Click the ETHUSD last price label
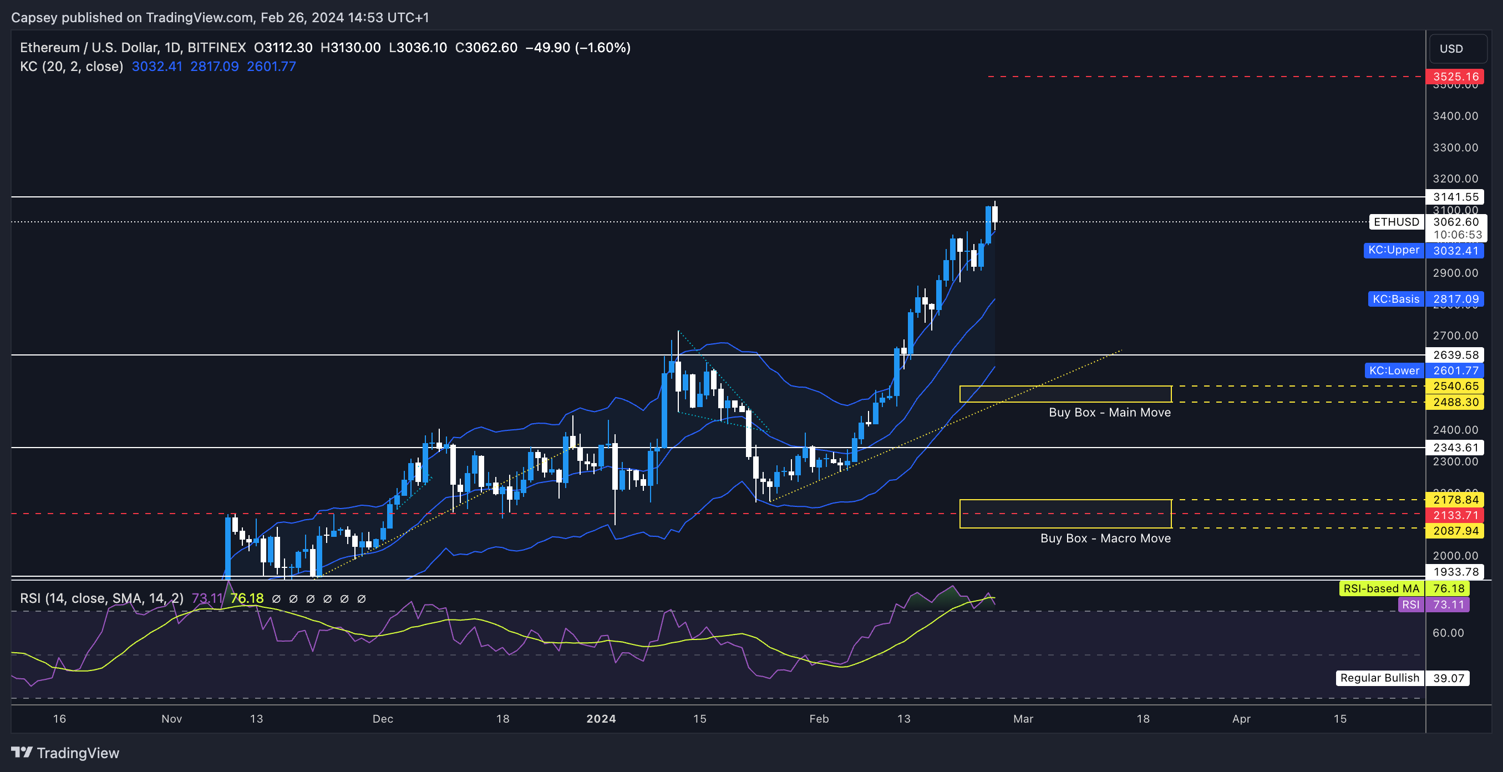This screenshot has width=1503, height=772. 1396,222
